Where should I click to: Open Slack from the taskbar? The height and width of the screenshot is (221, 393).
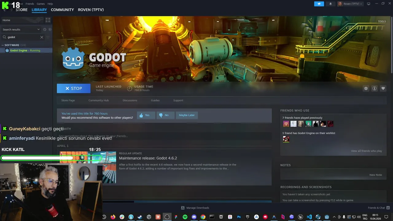(x=122, y=217)
